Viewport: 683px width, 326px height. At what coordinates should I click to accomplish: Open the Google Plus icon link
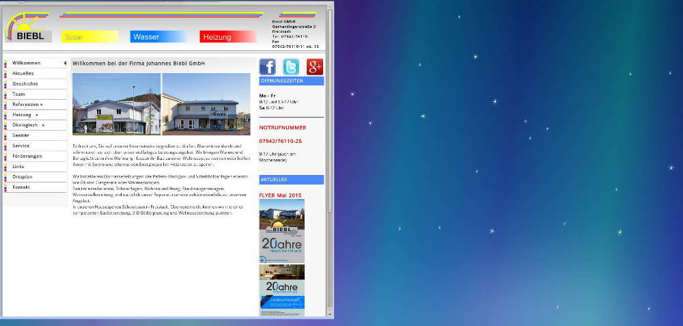click(315, 67)
